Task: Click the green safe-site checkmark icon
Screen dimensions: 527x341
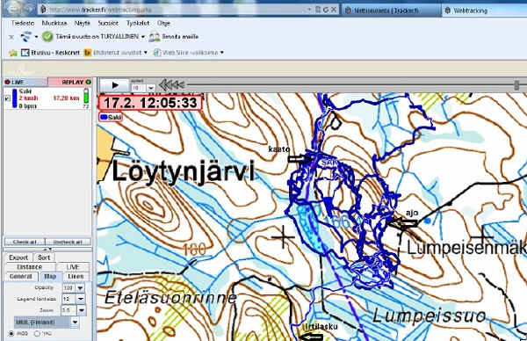Action: (x=47, y=37)
